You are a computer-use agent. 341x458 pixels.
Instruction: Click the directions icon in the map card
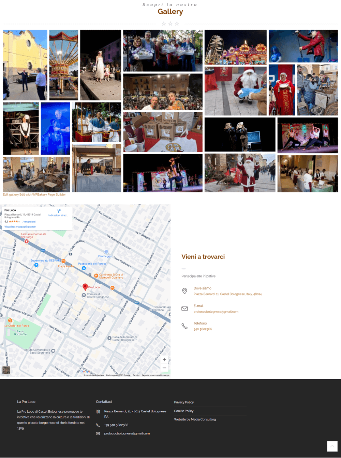pos(59,211)
